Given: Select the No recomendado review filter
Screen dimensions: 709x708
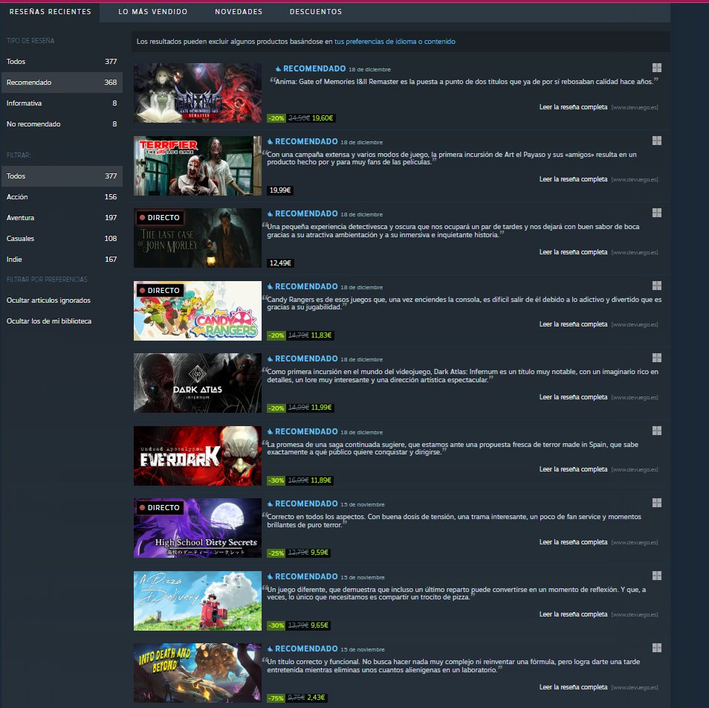Looking at the screenshot, I should (62, 124).
